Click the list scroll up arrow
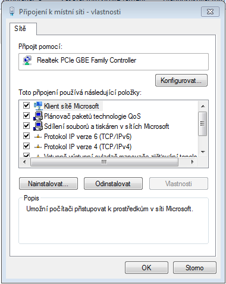 click(x=203, y=106)
